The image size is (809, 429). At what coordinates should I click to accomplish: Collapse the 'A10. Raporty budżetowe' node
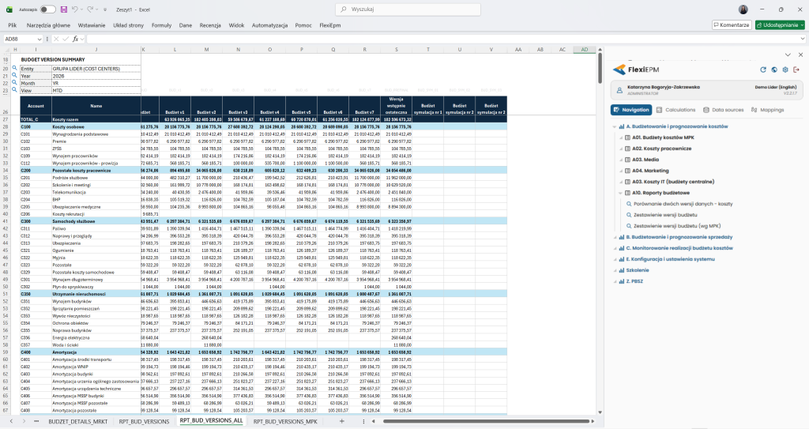click(621, 193)
